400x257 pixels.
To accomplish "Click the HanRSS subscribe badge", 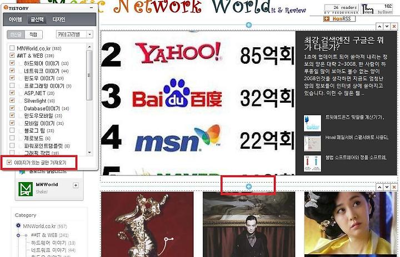I will 339,19.
